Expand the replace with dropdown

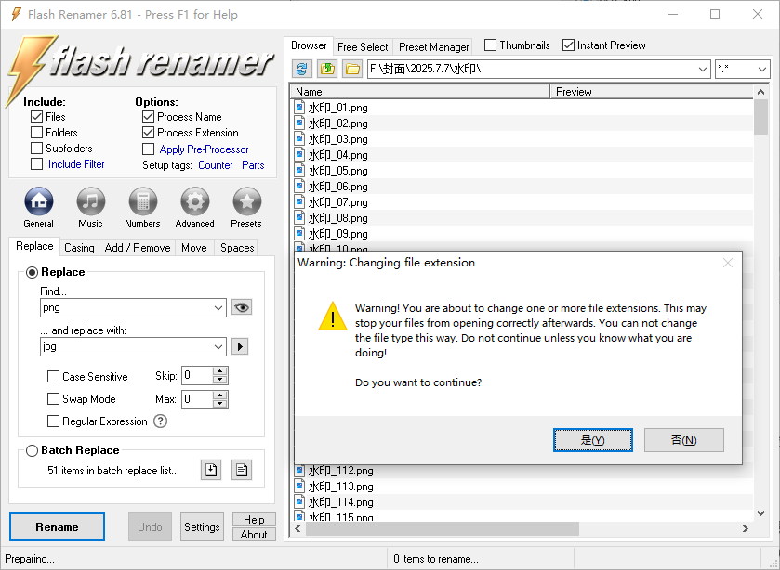218,347
